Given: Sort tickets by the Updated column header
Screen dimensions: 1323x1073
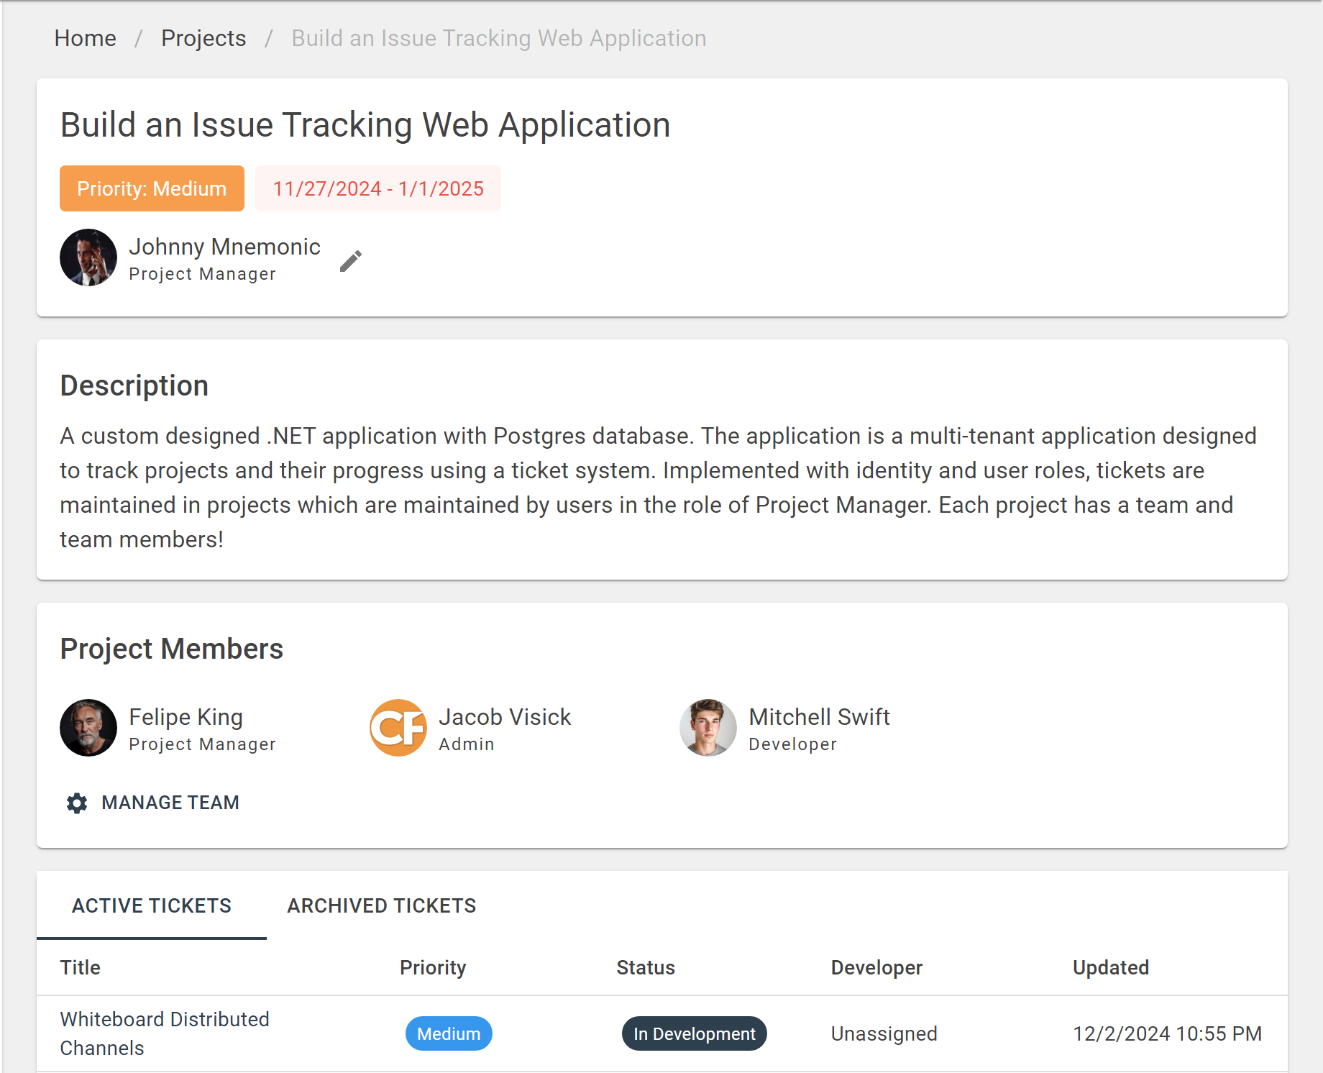Looking at the screenshot, I should coord(1110,967).
